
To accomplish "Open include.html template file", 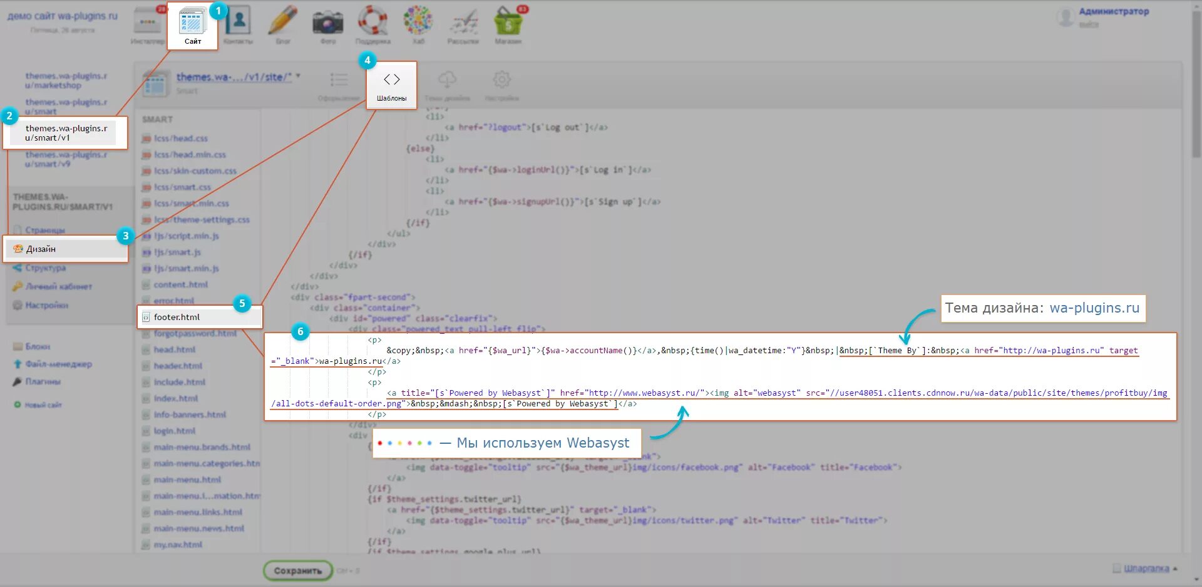I will 180,382.
